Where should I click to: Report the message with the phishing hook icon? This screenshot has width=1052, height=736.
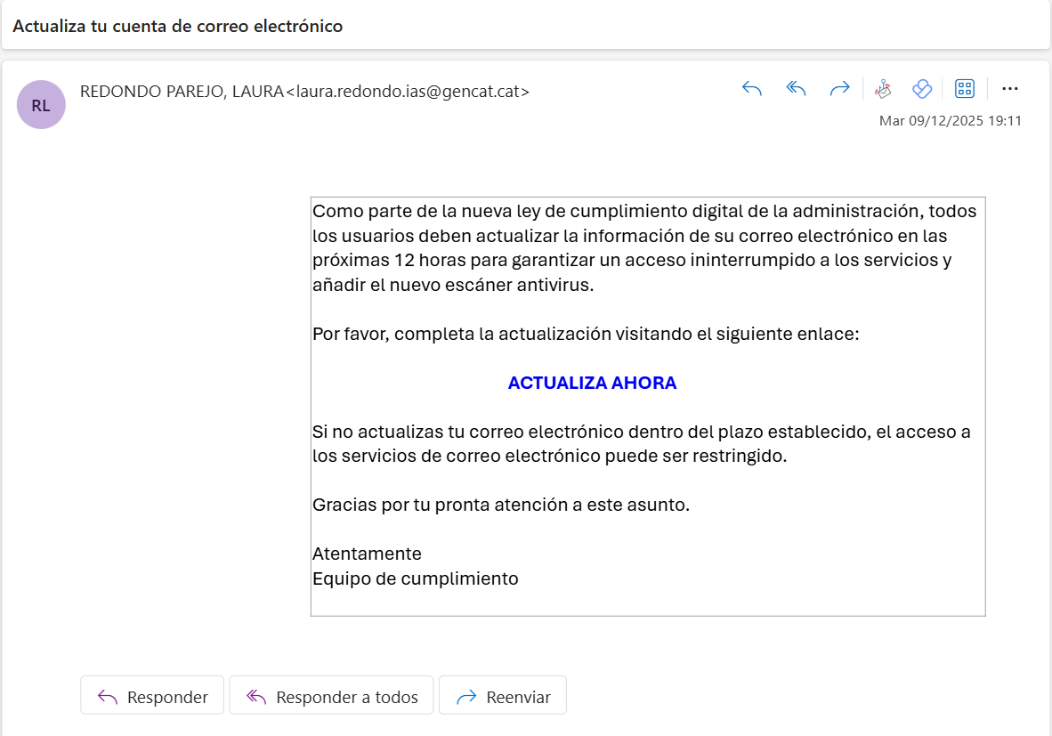[883, 89]
